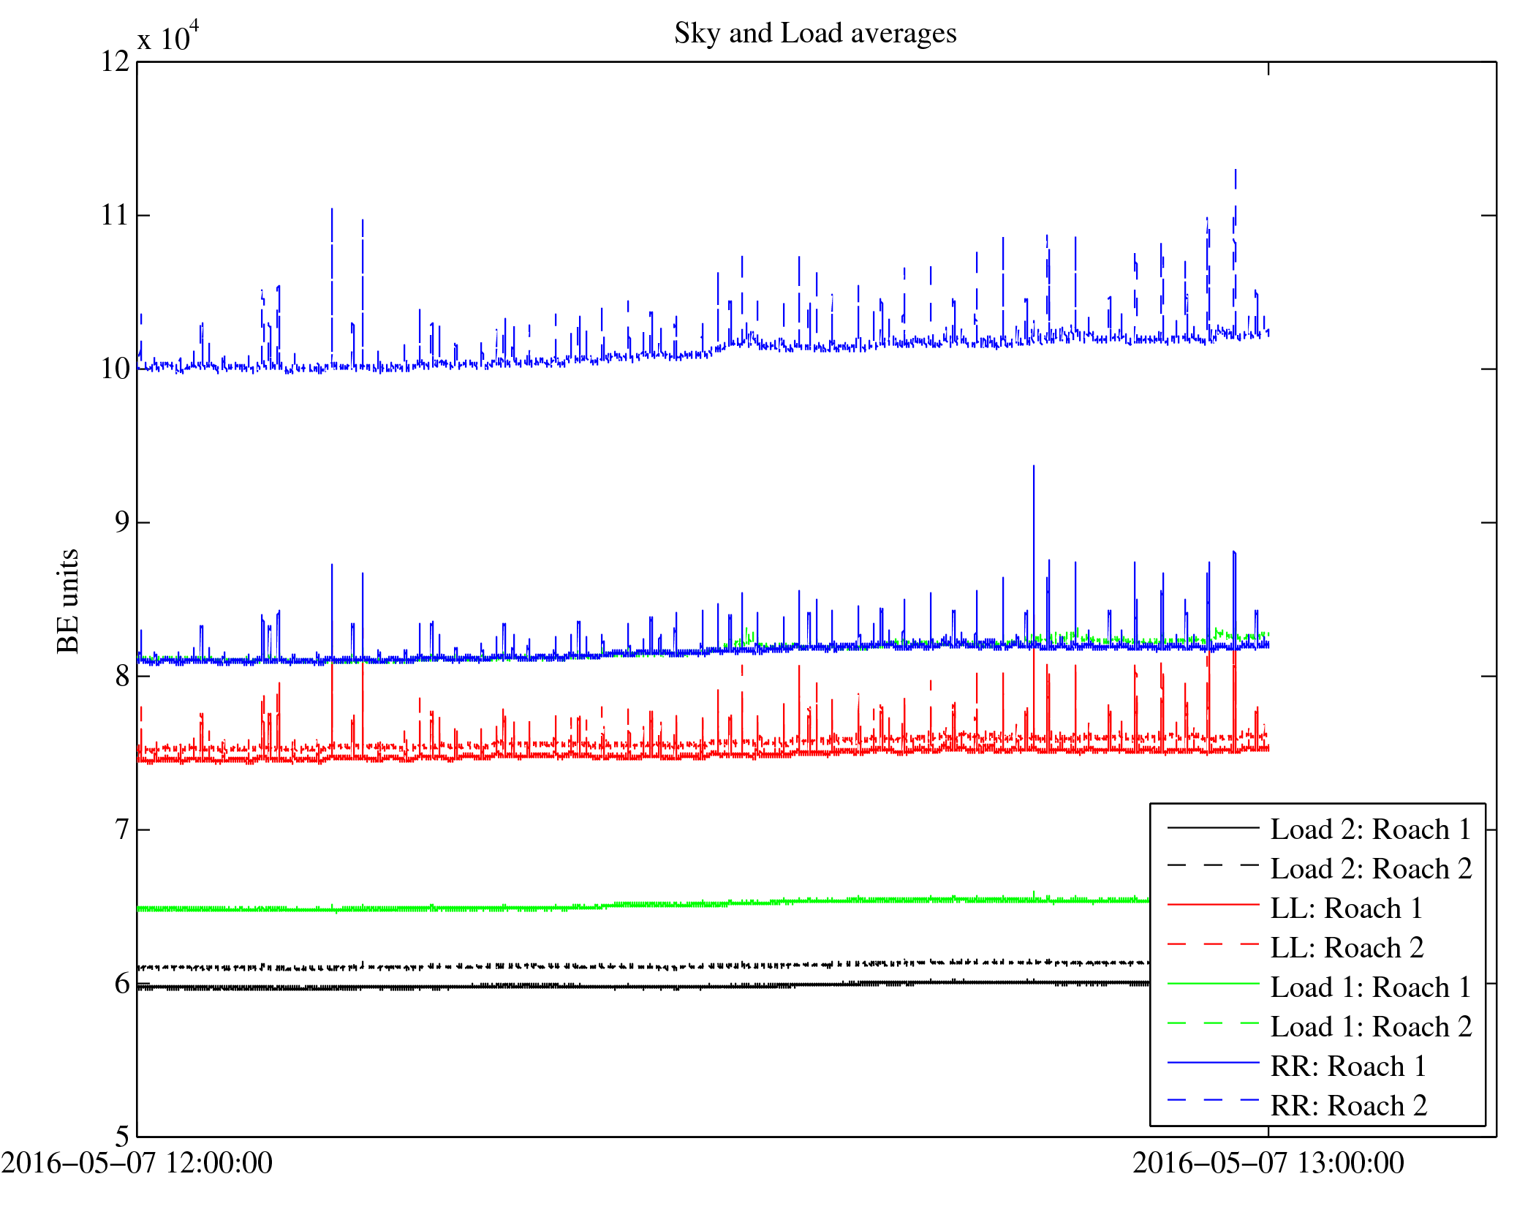The height and width of the screenshot is (1231, 1517).
Task: Click the y-axis tick label 12
Action: pyautogui.click(x=115, y=61)
